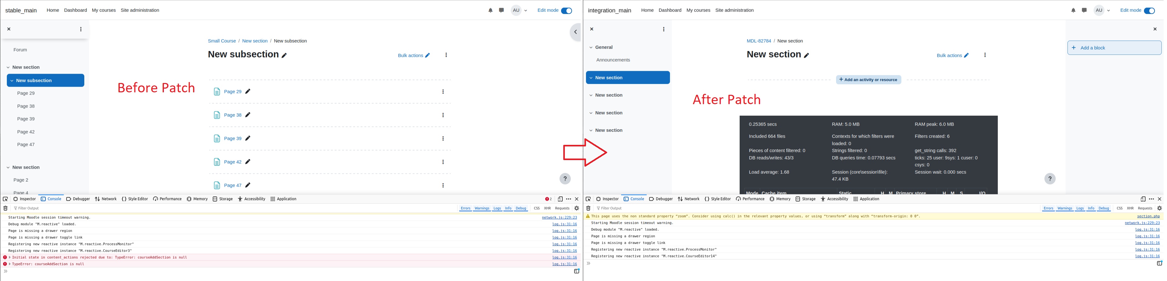Open Page 47 actions menu

(443, 186)
